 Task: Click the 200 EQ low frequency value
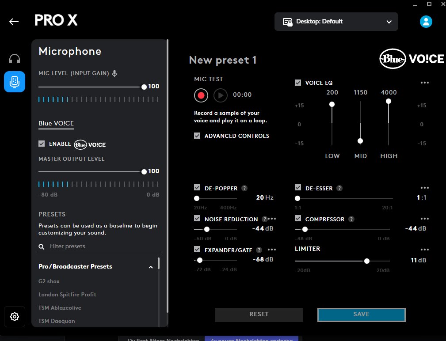coord(332,92)
